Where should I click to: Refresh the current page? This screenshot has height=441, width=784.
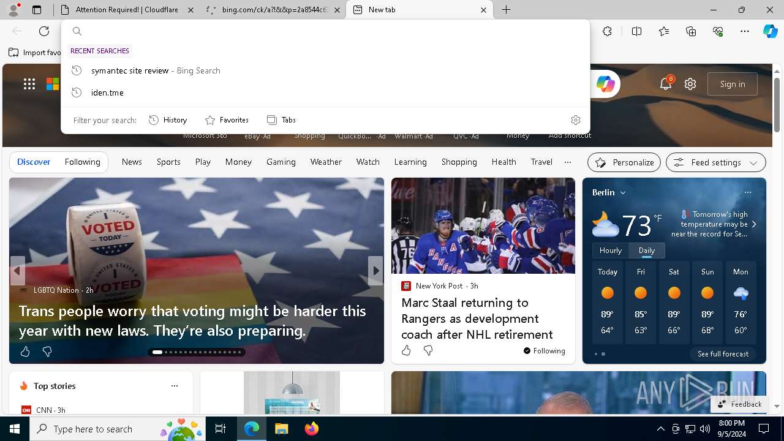(44, 31)
